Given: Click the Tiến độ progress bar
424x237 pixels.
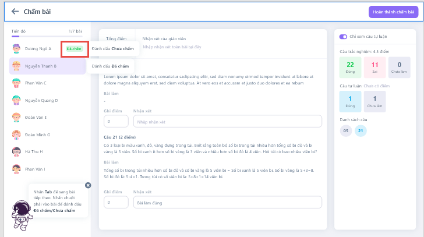Looking at the screenshot, I should pyautogui.click(x=47, y=36).
